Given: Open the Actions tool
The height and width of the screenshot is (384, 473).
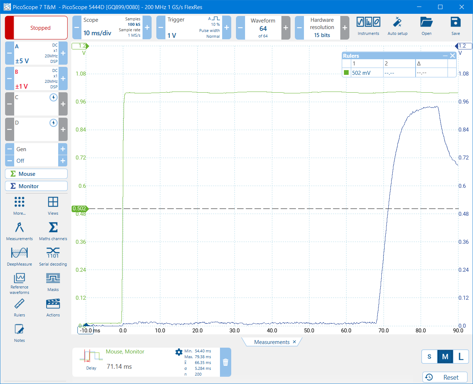Looking at the screenshot, I should pyautogui.click(x=53, y=307).
